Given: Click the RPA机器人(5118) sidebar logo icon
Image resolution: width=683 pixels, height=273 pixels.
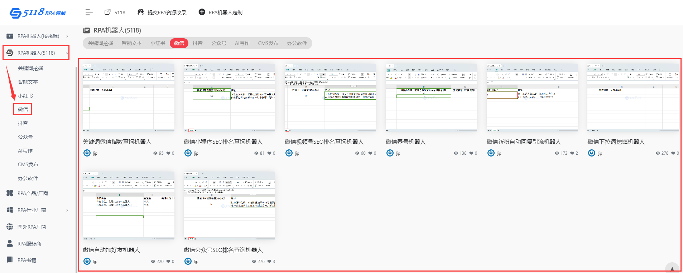Looking at the screenshot, I should pos(10,53).
